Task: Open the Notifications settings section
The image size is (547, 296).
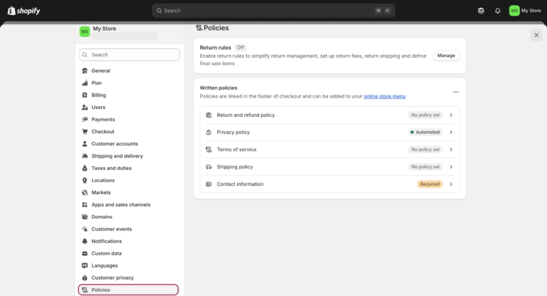Action: click(106, 241)
